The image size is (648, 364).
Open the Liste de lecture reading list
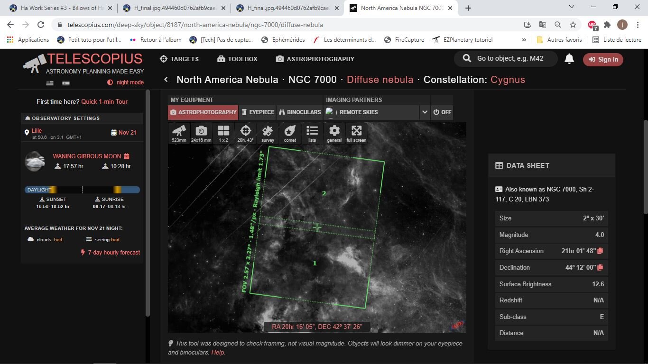tap(617, 40)
